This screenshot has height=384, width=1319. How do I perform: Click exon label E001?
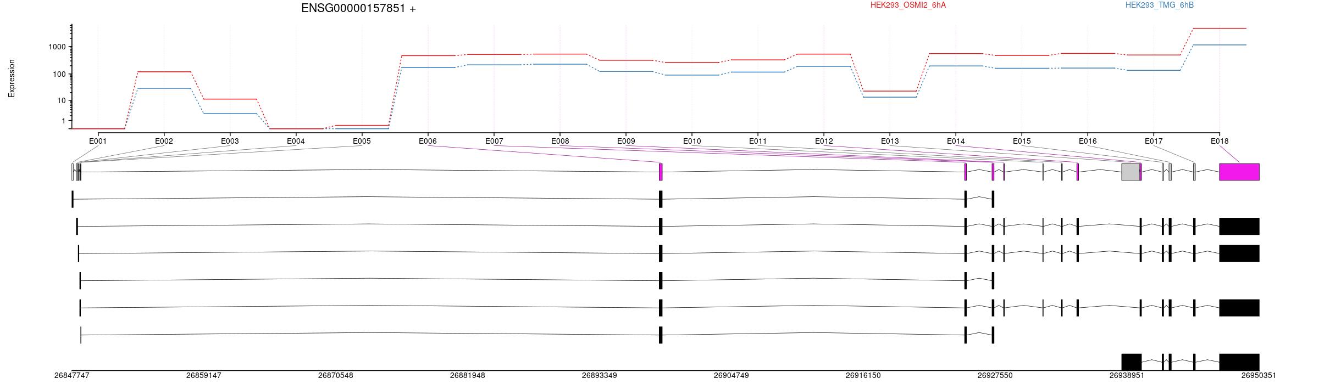coord(98,141)
